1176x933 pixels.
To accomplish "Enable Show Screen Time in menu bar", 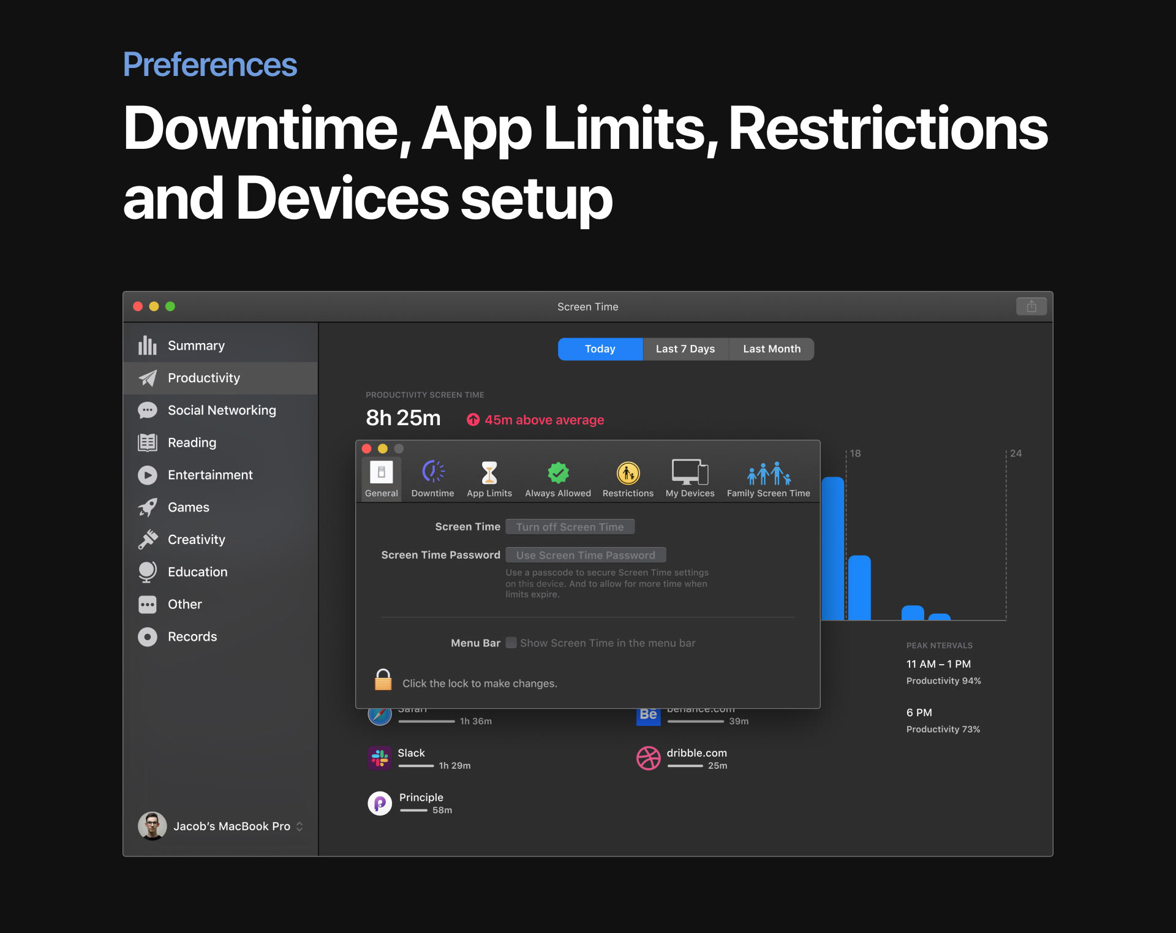I will point(511,643).
